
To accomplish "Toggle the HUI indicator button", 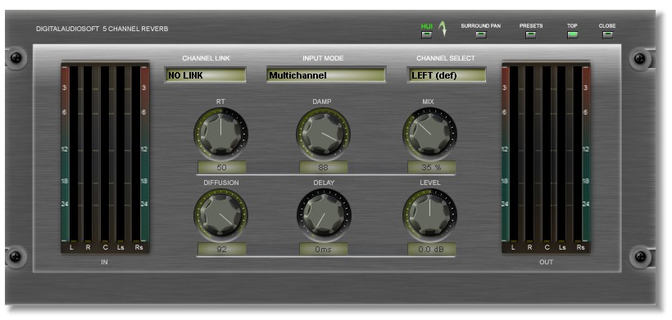I will click(x=426, y=35).
